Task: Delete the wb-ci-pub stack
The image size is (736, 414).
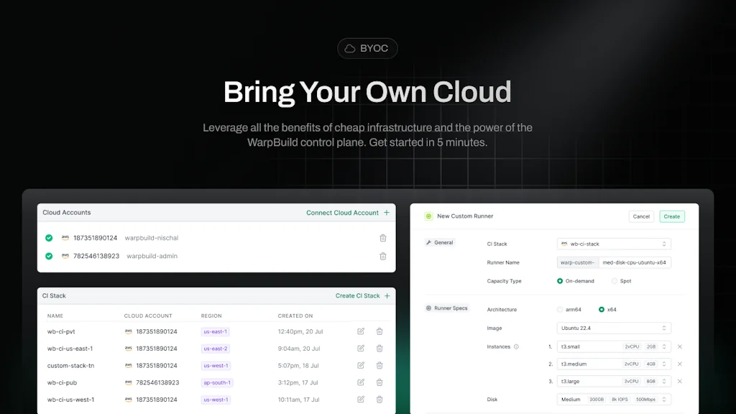Action: [x=379, y=382]
